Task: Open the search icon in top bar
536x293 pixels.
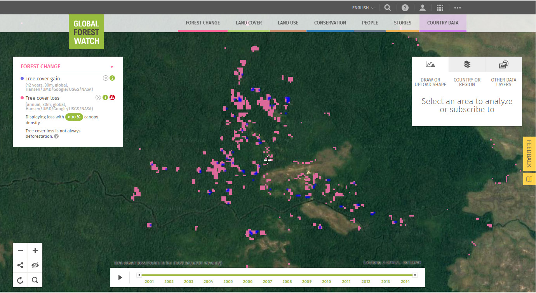Action: click(x=387, y=7)
